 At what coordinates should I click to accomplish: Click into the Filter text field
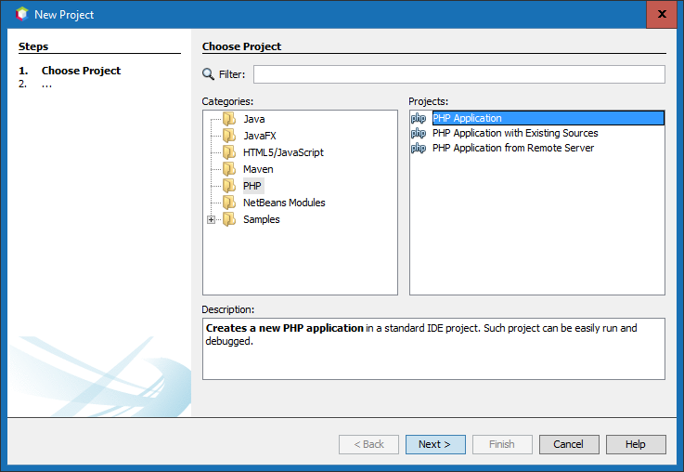458,74
